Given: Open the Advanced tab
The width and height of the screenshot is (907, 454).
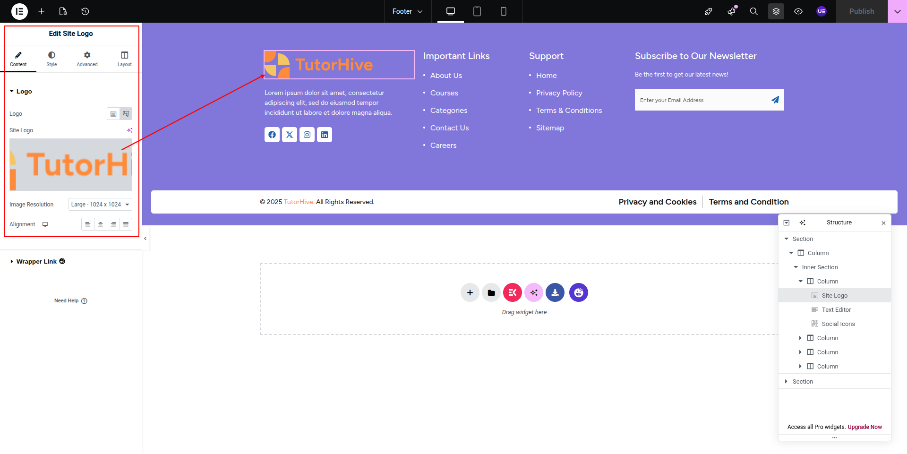Looking at the screenshot, I should click(x=87, y=59).
